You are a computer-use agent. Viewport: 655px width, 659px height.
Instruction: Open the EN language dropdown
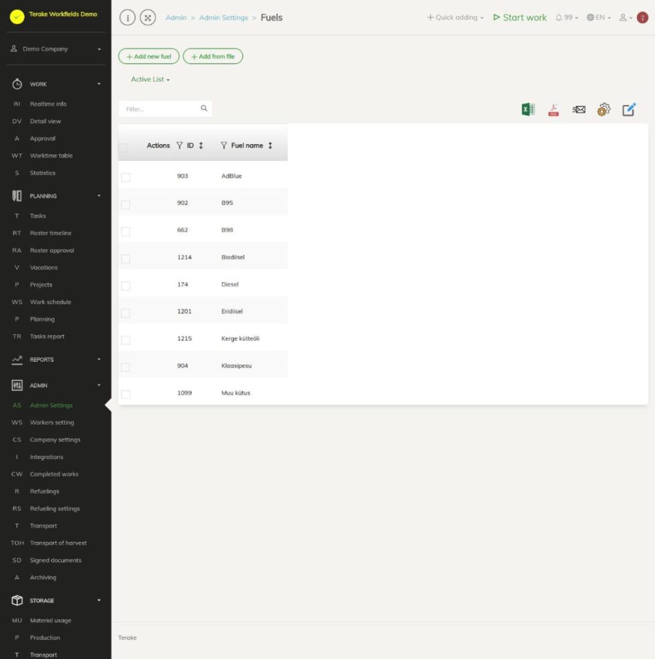(x=598, y=17)
